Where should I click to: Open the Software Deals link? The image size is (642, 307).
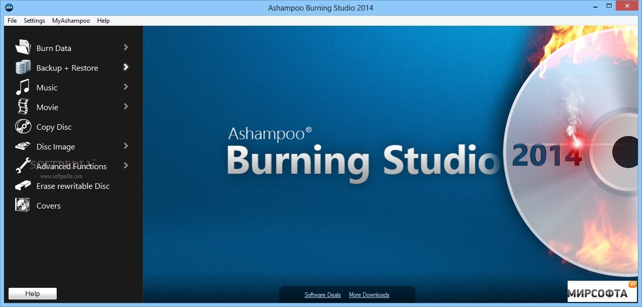323,295
